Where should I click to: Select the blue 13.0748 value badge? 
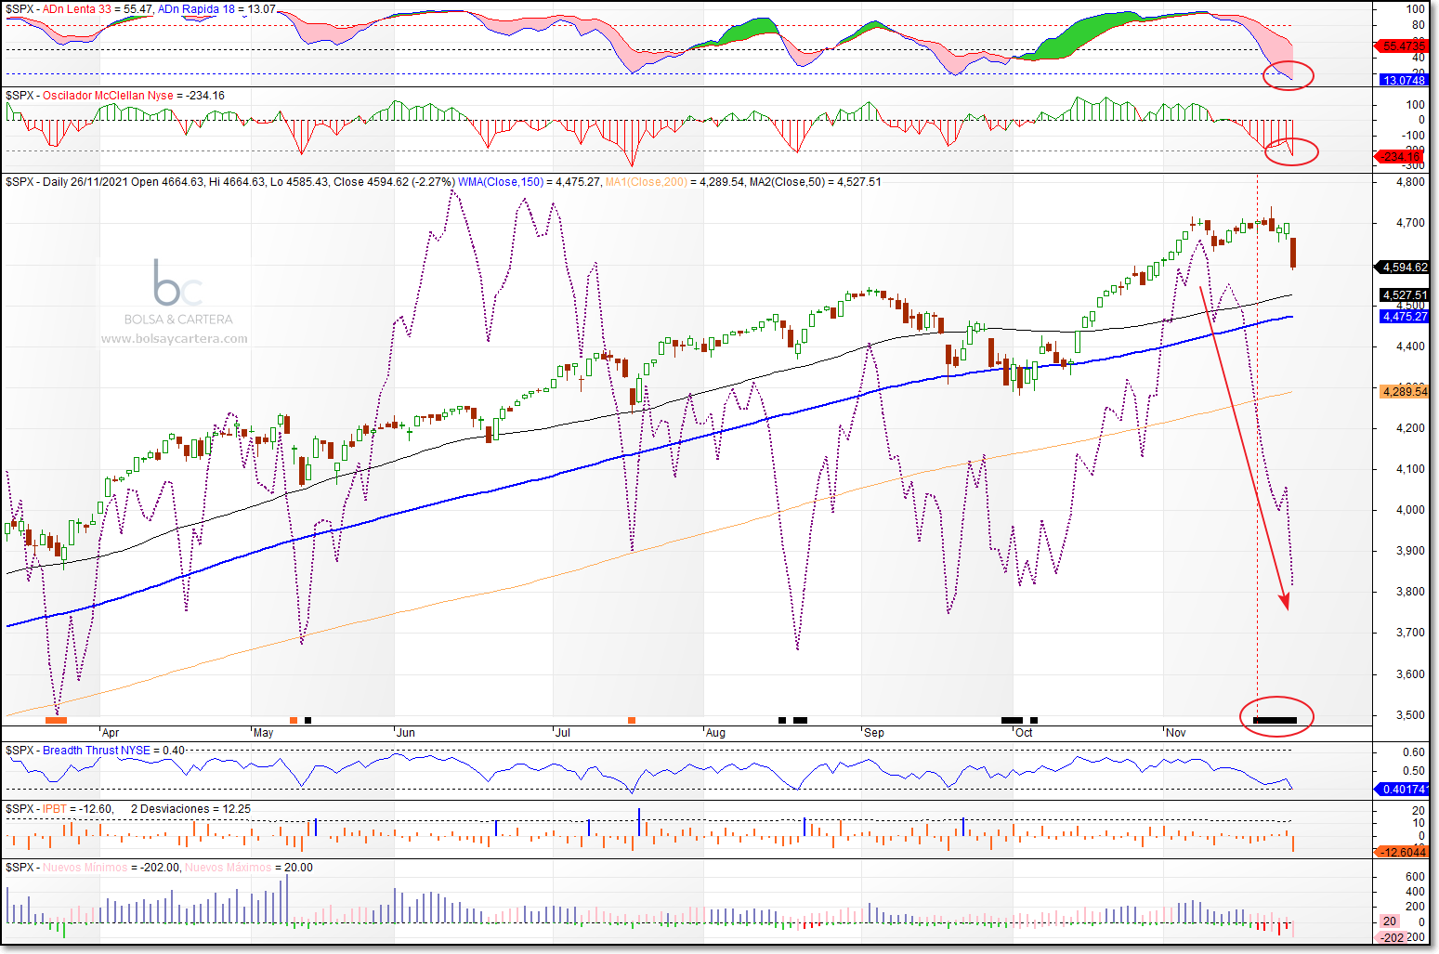(1405, 80)
